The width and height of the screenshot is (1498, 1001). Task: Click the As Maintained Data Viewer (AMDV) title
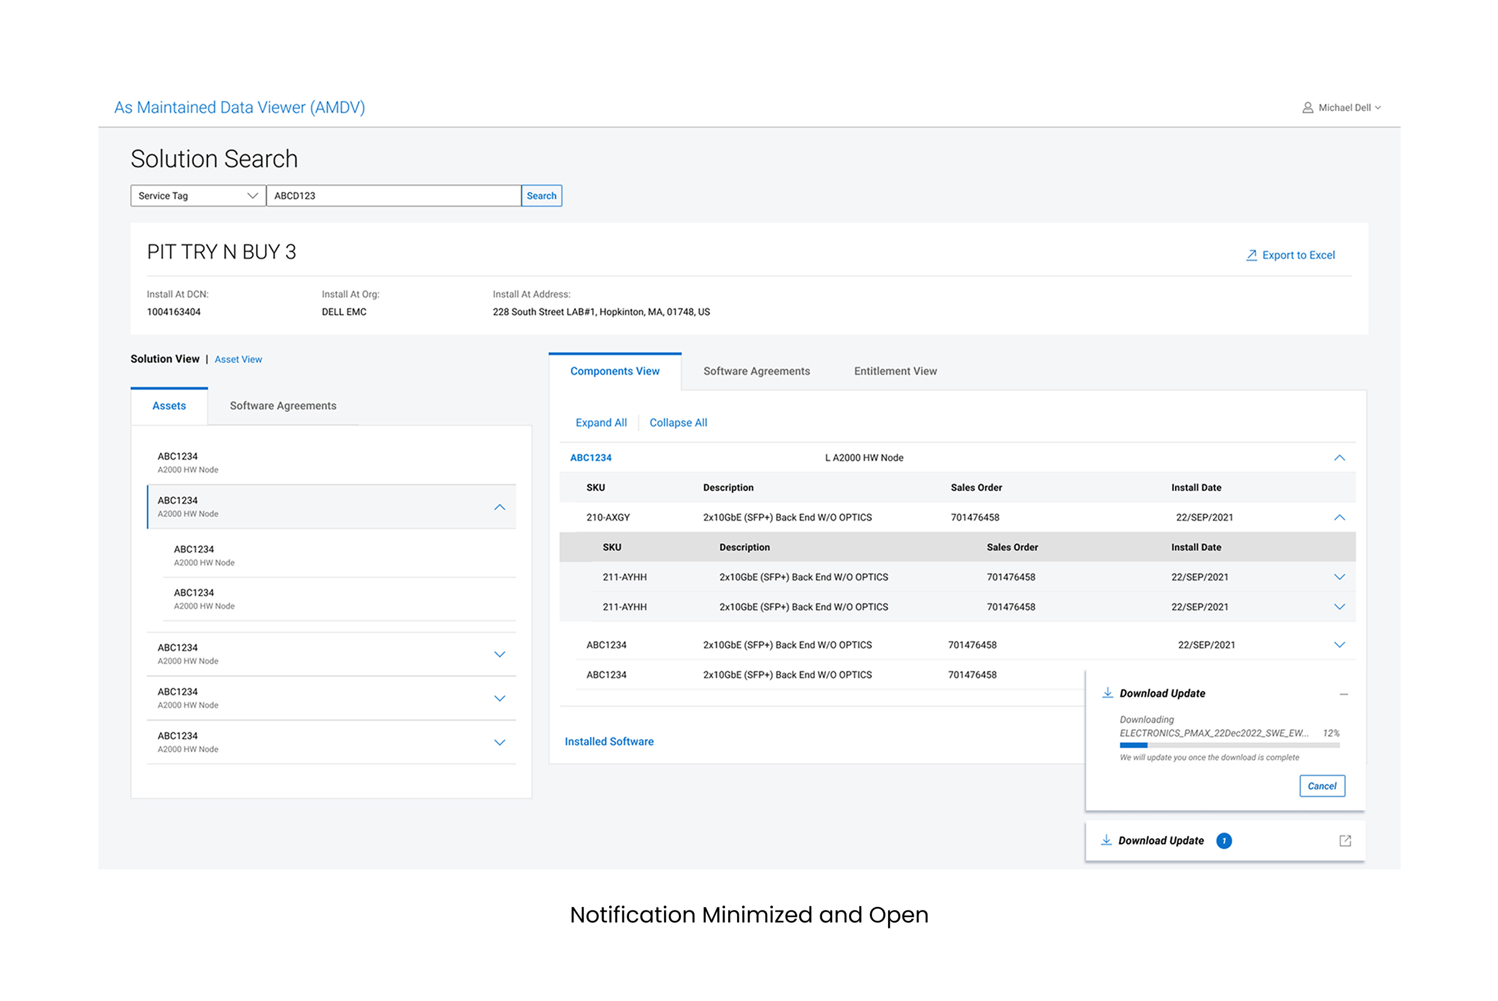pyautogui.click(x=240, y=107)
